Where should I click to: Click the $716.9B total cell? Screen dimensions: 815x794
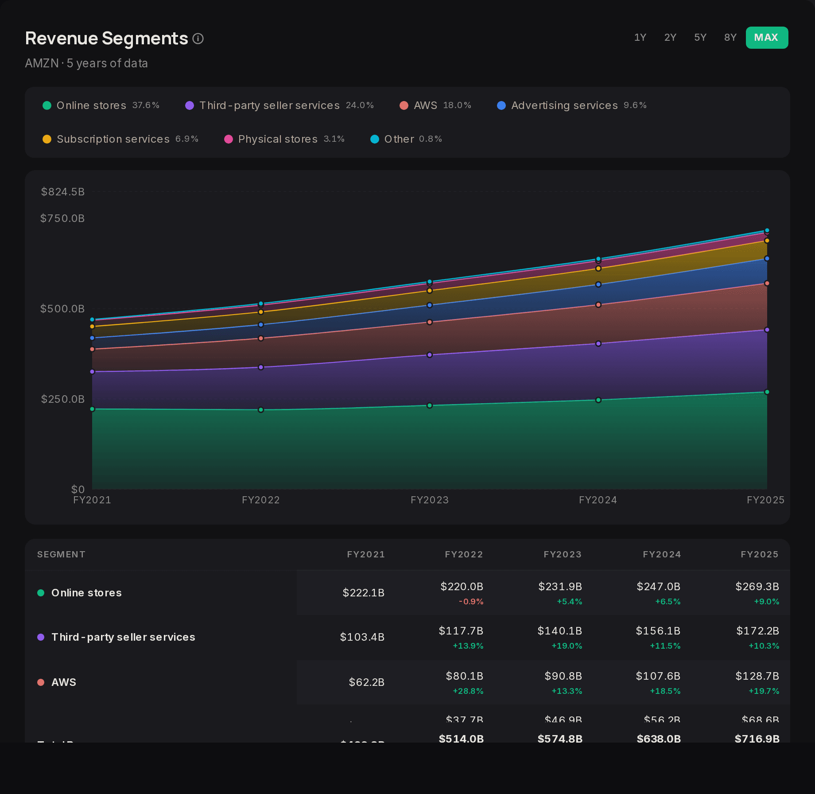click(757, 739)
